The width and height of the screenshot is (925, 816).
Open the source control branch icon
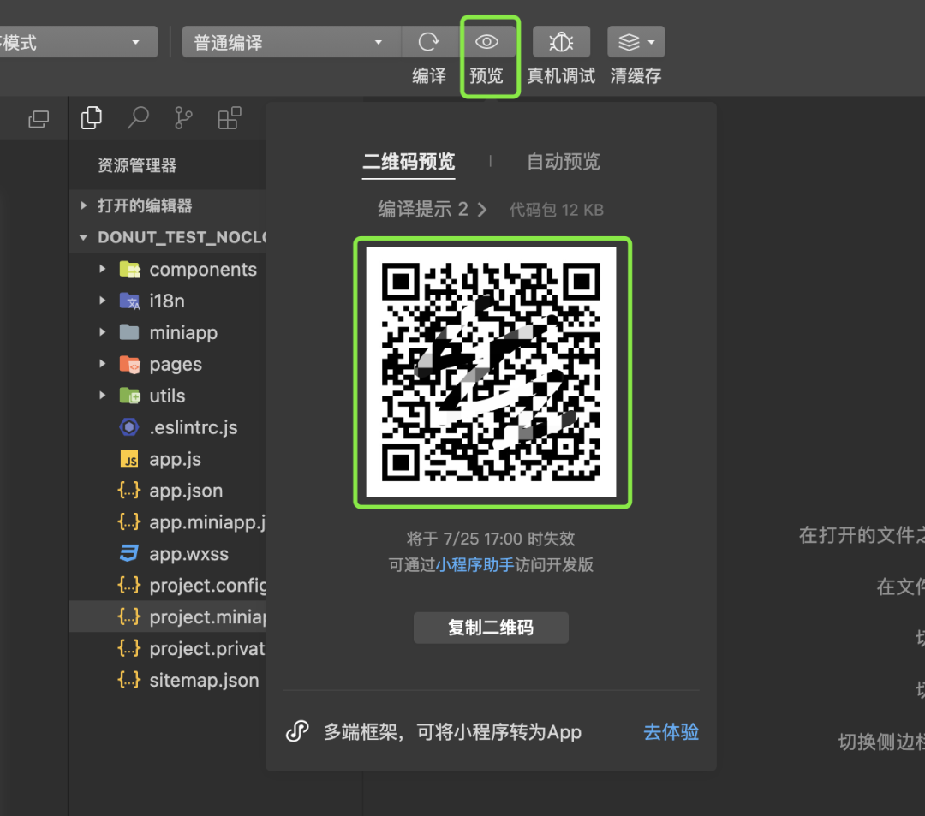tap(183, 118)
